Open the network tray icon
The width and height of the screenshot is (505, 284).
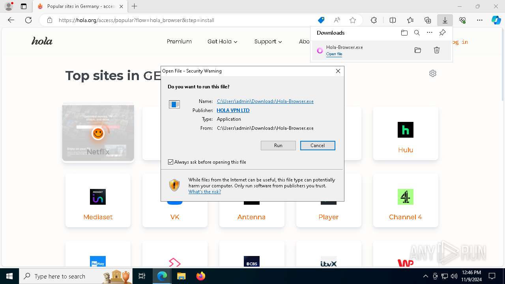pos(445,276)
